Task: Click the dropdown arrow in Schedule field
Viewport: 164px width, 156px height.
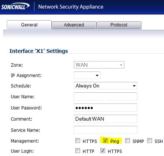Action: point(134,86)
